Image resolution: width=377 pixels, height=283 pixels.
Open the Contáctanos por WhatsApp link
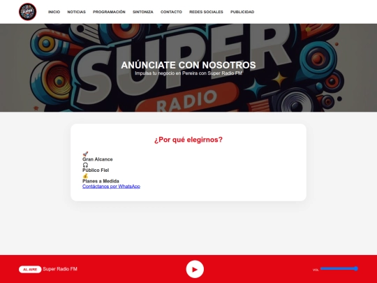(111, 187)
